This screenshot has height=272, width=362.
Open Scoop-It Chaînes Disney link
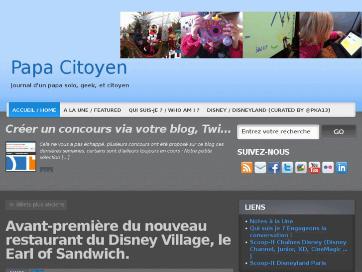point(298,249)
